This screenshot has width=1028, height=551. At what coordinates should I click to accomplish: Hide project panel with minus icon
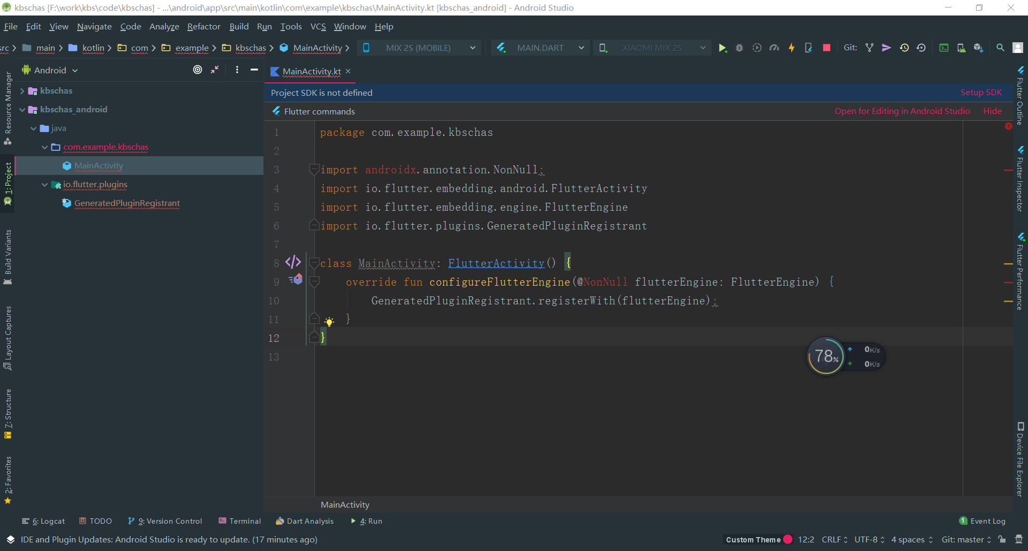(254, 70)
